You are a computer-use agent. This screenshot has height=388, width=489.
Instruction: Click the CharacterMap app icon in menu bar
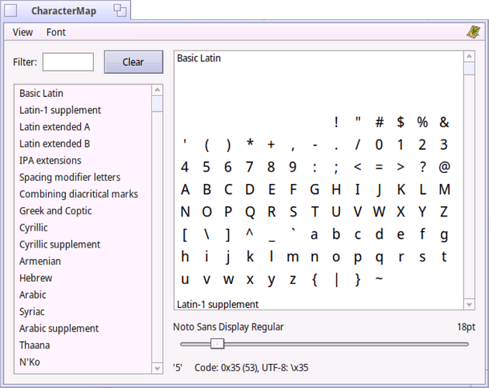473,32
